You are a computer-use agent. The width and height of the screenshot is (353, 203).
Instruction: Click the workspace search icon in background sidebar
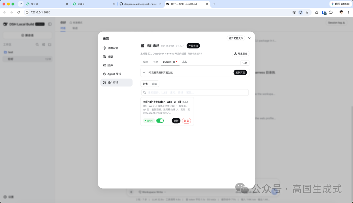(37, 44)
